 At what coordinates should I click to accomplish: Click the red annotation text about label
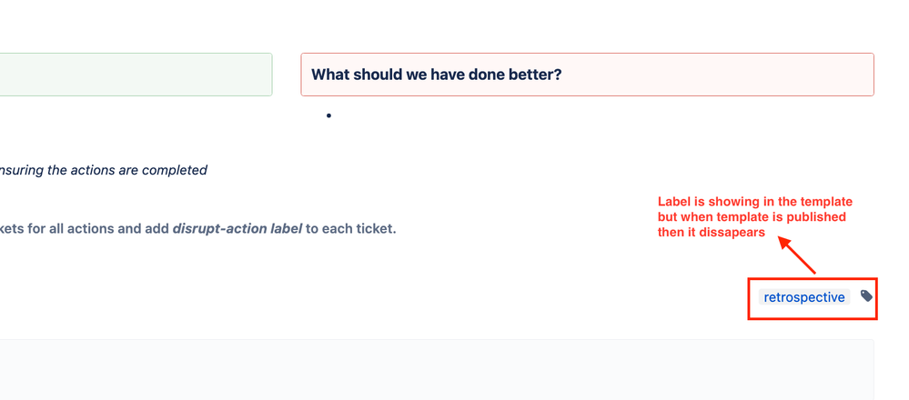tap(755, 217)
